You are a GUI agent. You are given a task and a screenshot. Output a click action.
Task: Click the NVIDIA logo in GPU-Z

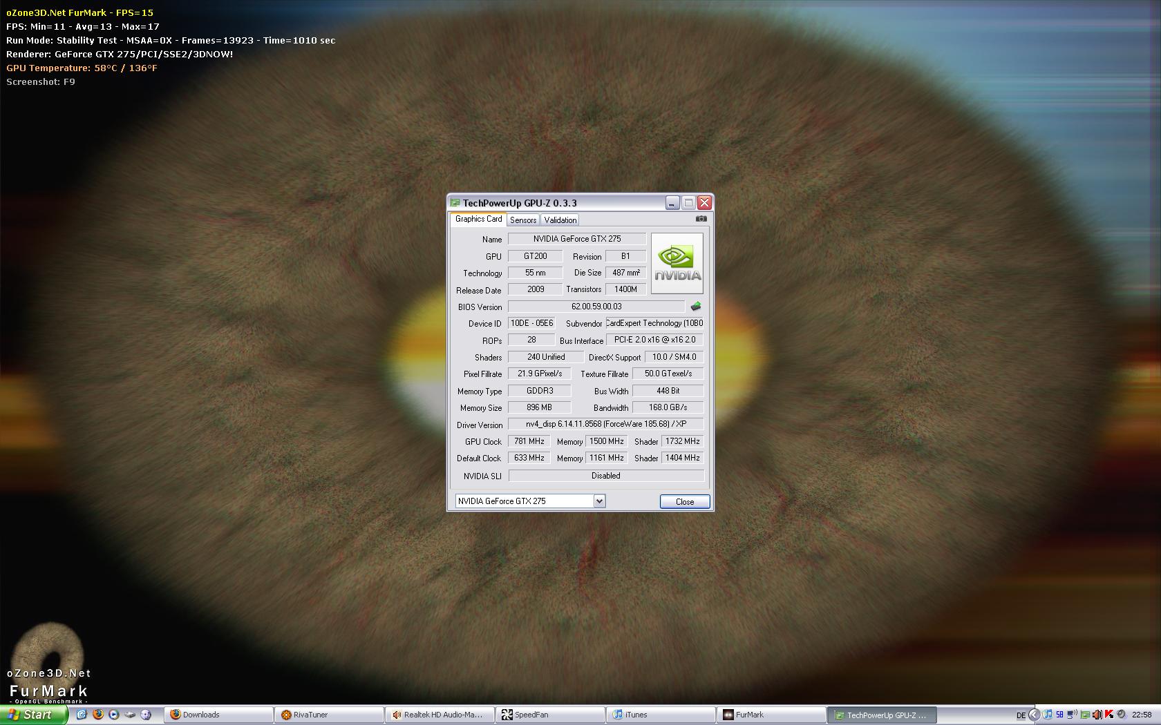[x=677, y=263]
